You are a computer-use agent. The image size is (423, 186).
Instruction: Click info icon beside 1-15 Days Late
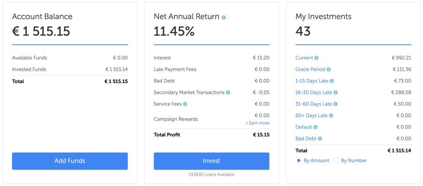332,81
